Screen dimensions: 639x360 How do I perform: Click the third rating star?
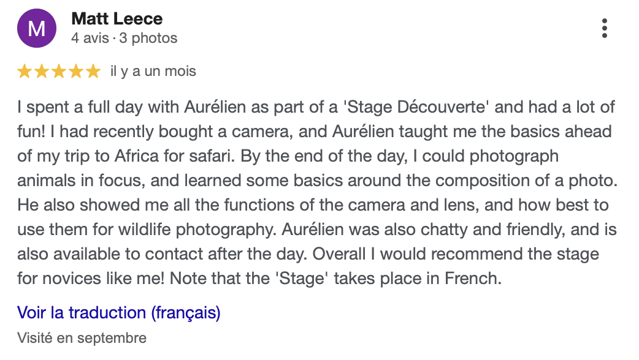[x=59, y=72]
